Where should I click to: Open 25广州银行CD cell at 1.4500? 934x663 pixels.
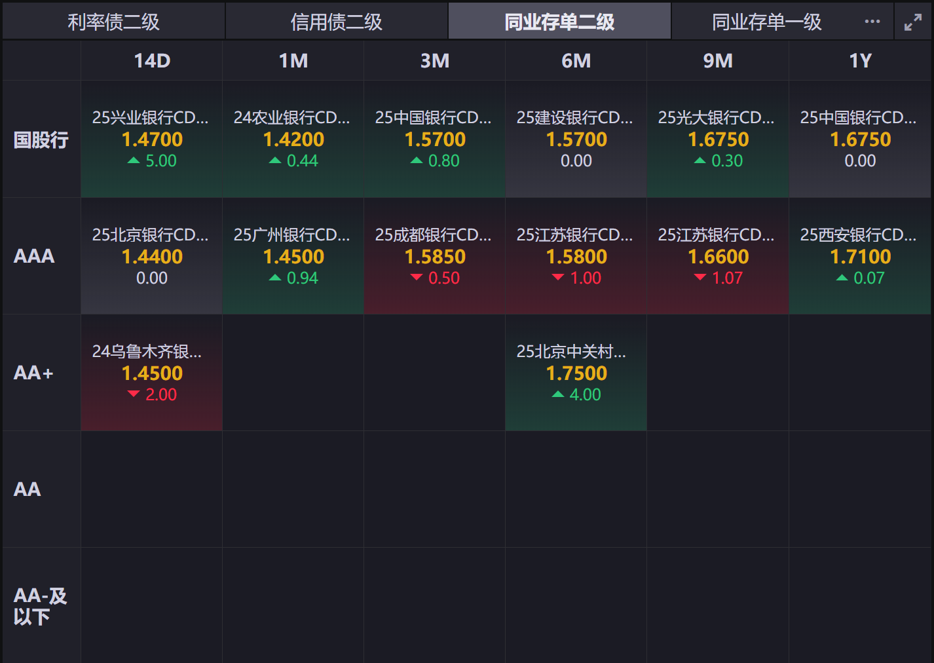(293, 256)
